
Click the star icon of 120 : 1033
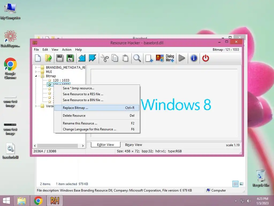[x=50, y=80]
